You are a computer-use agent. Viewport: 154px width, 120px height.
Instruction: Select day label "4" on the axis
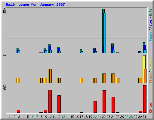tap(23, 117)
